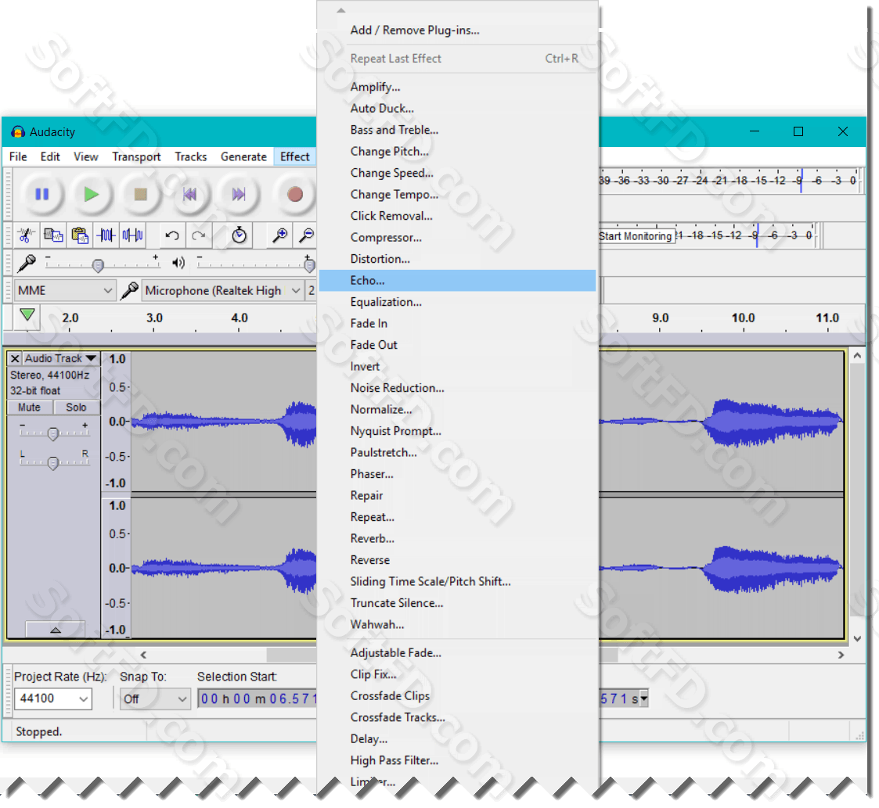
Task: Select Compressor... effect
Action: pyautogui.click(x=457, y=238)
